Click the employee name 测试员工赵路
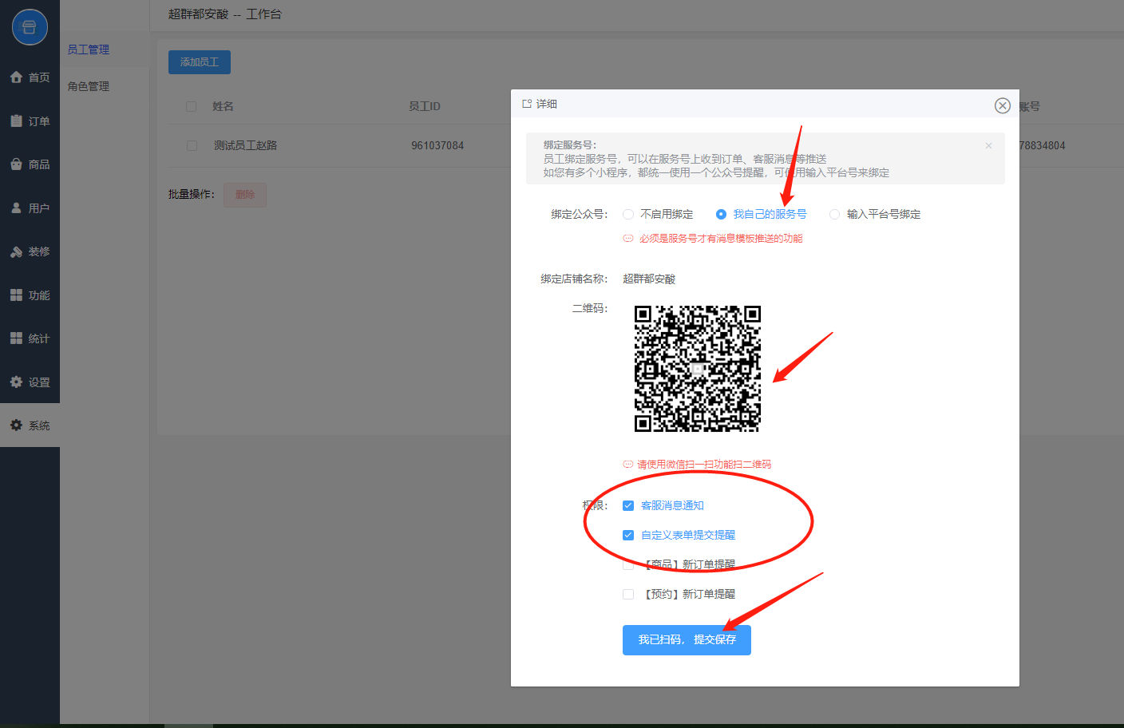The height and width of the screenshot is (728, 1124). coord(245,145)
